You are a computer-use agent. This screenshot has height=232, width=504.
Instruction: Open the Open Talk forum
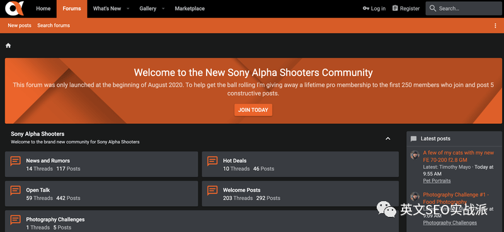pos(38,191)
